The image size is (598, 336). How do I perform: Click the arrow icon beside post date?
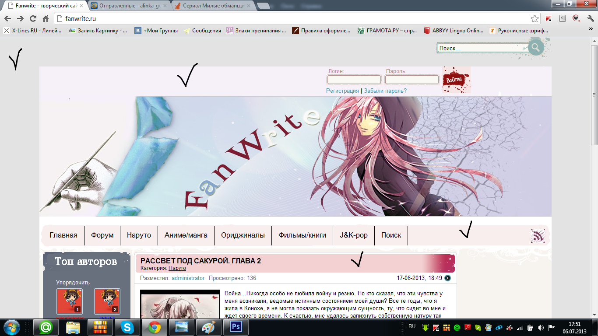(447, 278)
